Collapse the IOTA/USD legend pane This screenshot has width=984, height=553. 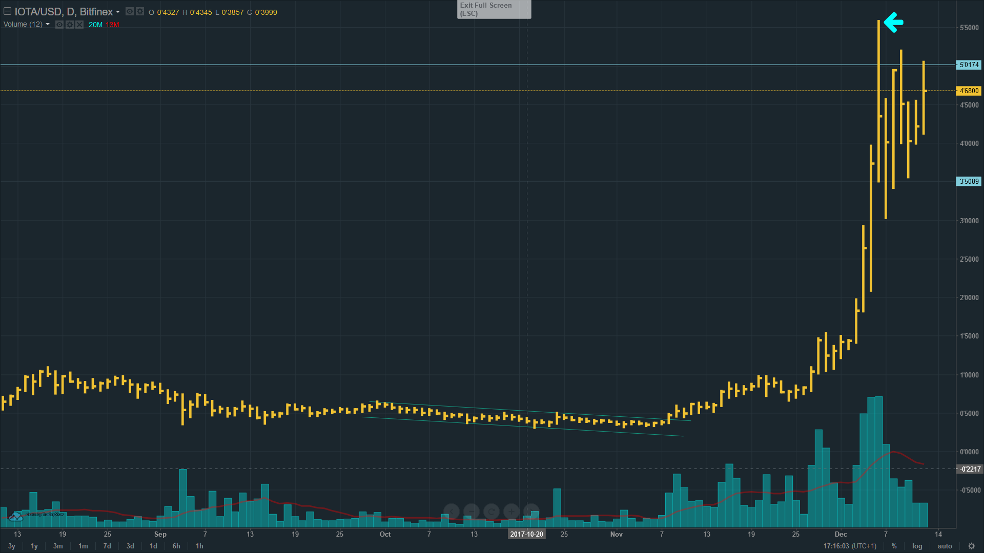pos(7,11)
